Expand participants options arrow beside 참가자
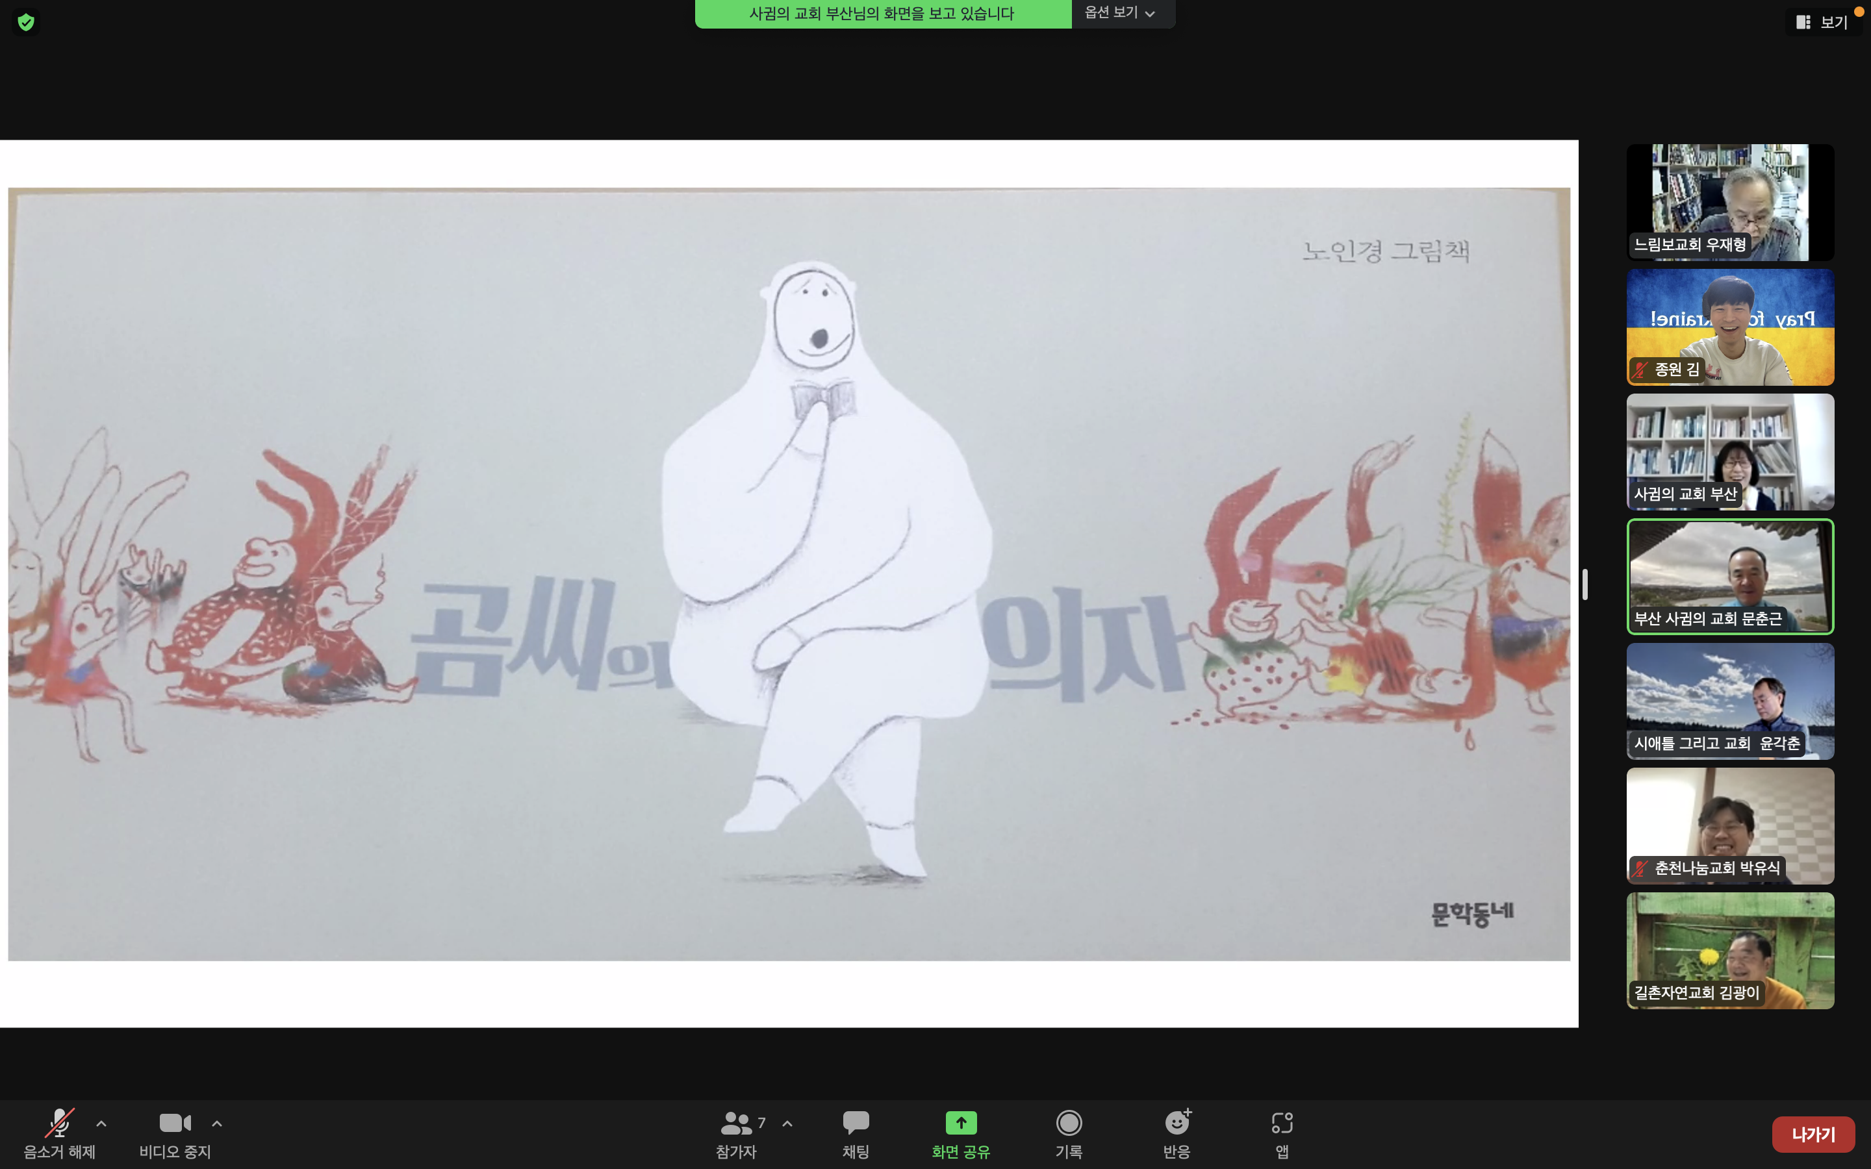 787,1124
